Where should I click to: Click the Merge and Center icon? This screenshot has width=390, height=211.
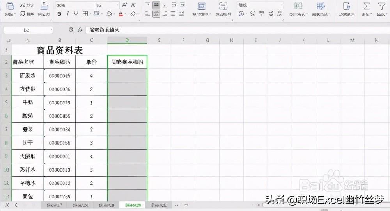tap(202, 6)
